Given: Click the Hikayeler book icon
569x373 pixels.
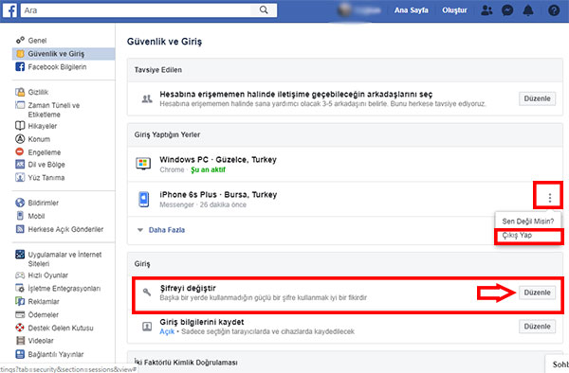Looking at the screenshot, I should point(20,126).
